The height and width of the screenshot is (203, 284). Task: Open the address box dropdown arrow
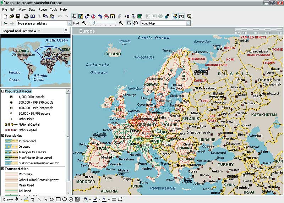[x=70, y=23]
